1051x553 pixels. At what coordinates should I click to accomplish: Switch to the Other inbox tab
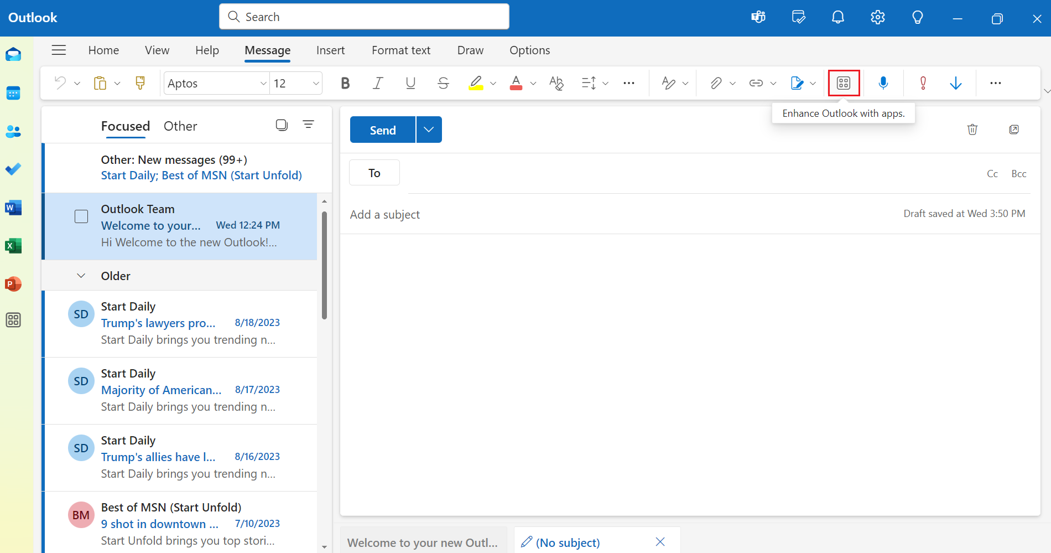[180, 126]
